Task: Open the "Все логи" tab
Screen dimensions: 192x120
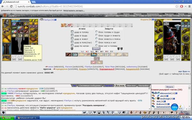Action: pyautogui.click(x=120, y=85)
